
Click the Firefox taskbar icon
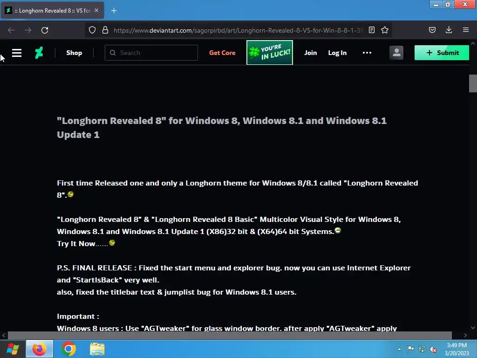tap(40, 349)
